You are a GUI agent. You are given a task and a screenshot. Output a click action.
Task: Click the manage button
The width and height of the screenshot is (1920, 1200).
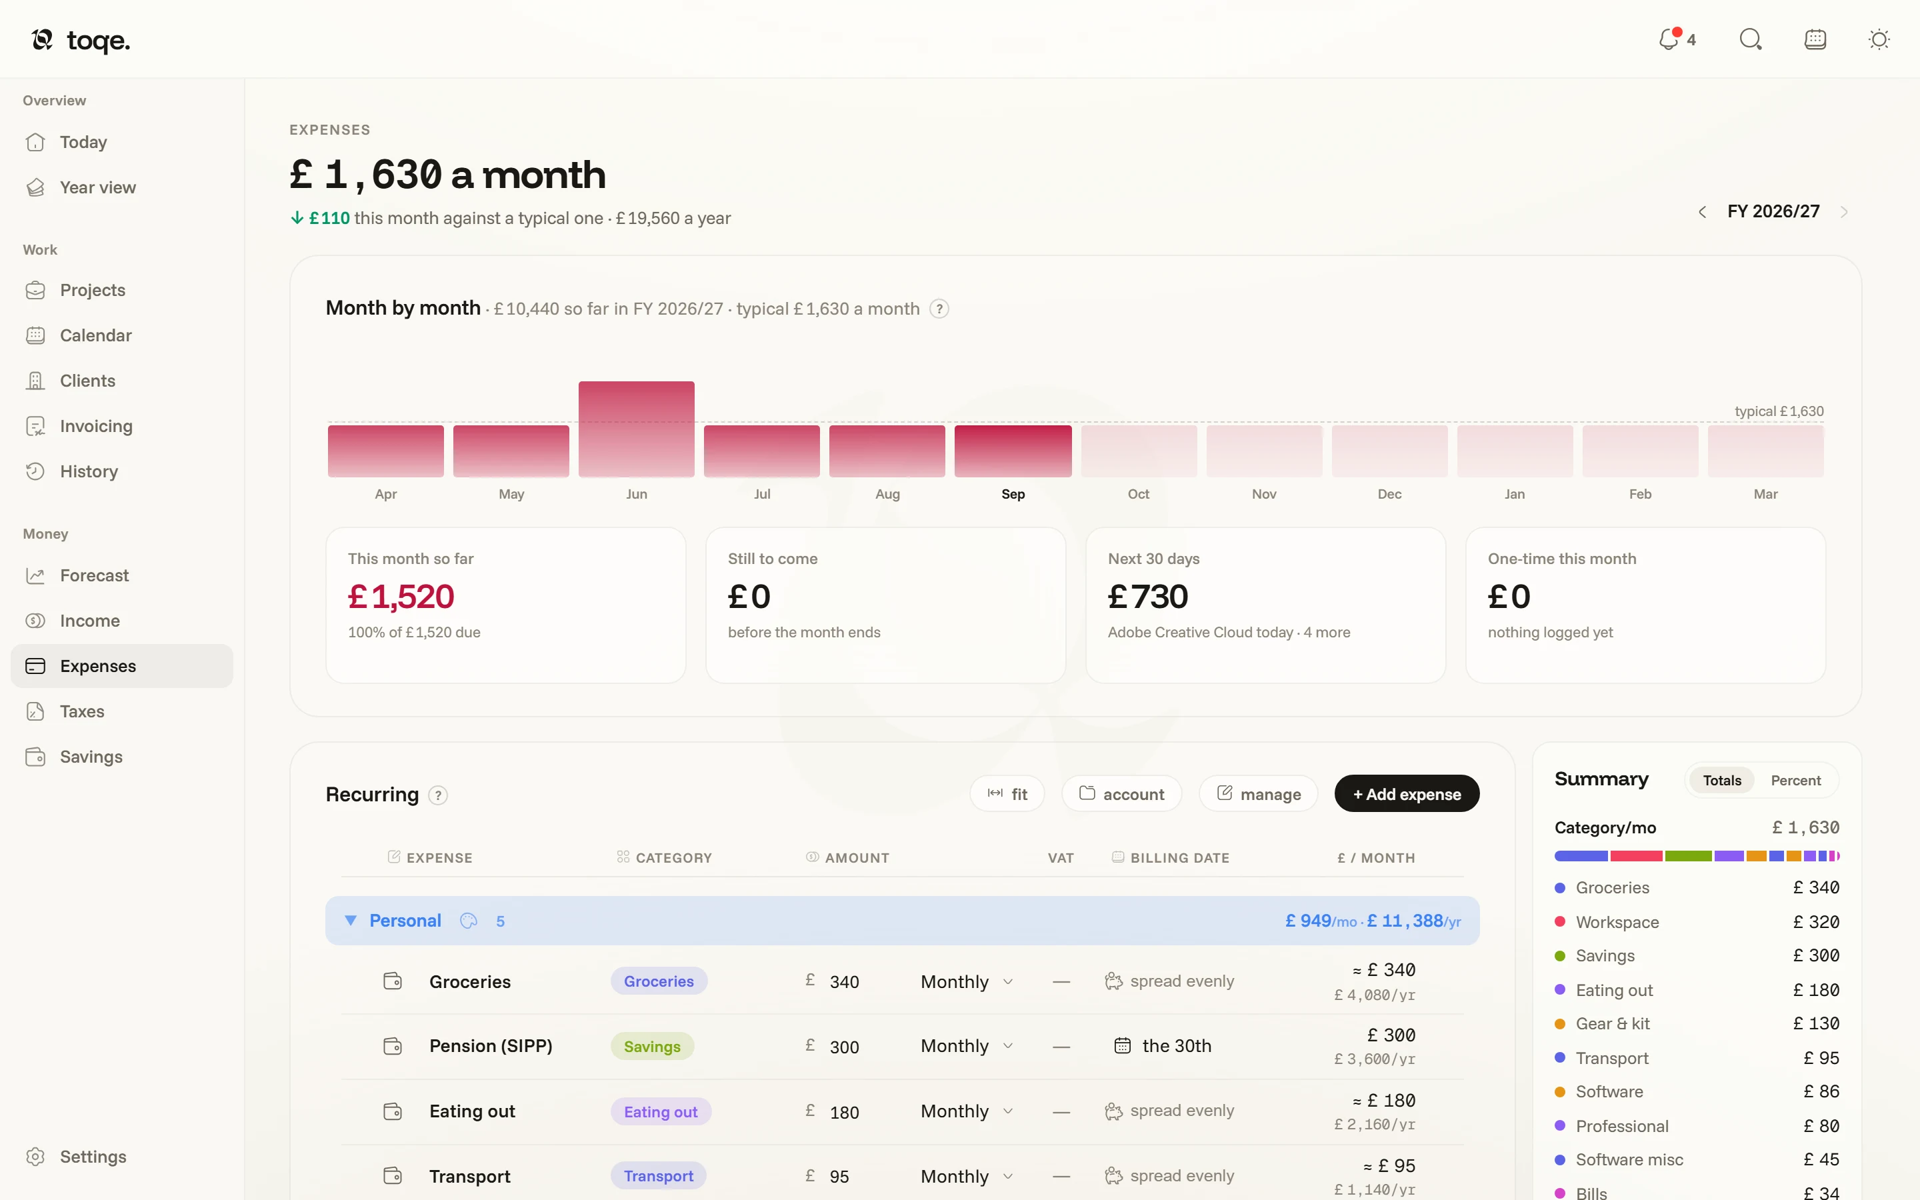[1258, 793]
